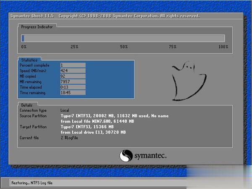Viewport: 252px width, 189px height.
Task: Click the 75% progress marker
Action: click(x=173, y=47)
